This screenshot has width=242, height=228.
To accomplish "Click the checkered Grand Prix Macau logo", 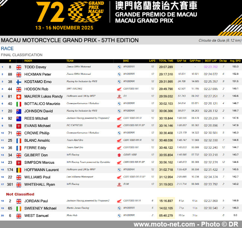I will pos(86,12).
